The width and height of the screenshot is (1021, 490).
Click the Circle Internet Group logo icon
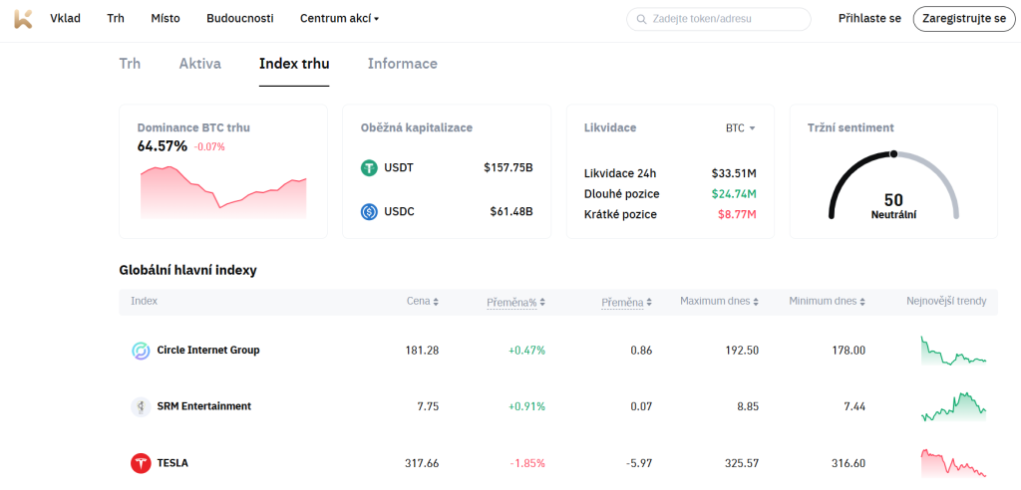pos(141,351)
